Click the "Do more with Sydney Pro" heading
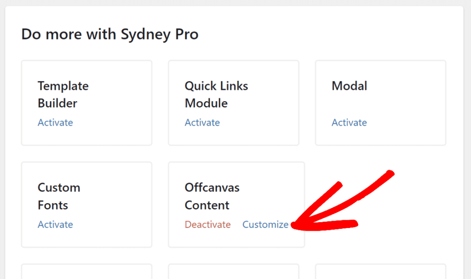Viewport: 471px width, 279px height. click(x=109, y=34)
